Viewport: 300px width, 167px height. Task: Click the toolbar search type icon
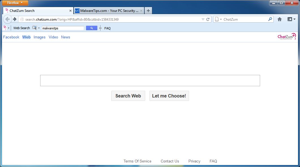click(35, 28)
